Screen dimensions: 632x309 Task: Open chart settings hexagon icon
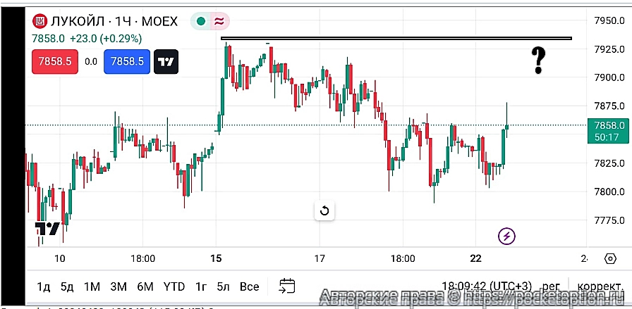click(x=610, y=258)
